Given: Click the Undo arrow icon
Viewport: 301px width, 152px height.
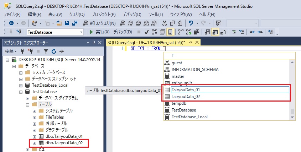Looking at the screenshot, I should point(191,23).
